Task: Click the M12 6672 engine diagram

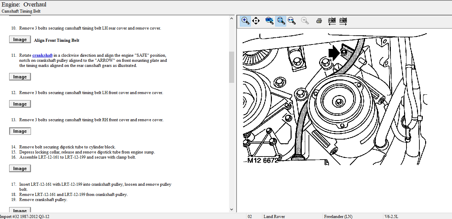Action: click(x=335, y=98)
